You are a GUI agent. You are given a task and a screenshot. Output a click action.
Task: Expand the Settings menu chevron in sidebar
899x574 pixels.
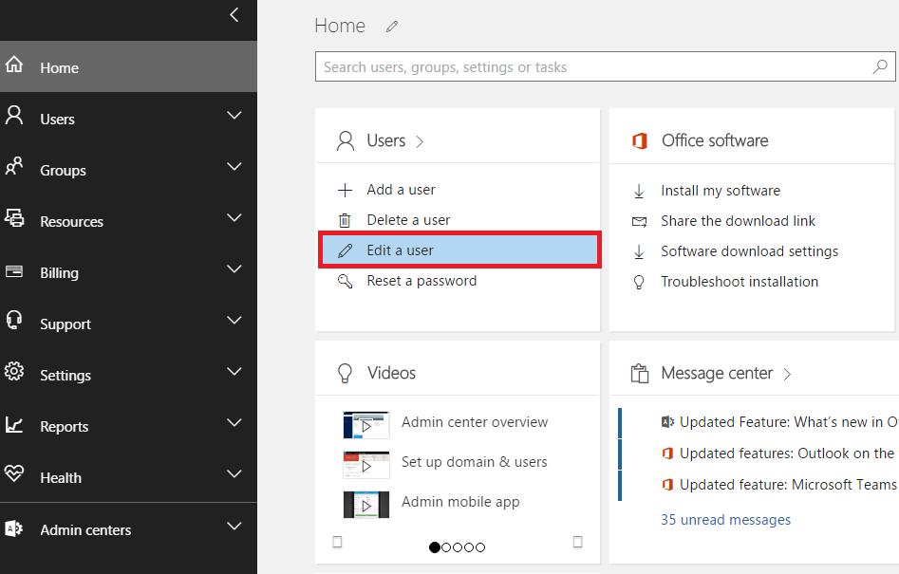pyautogui.click(x=234, y=371)
